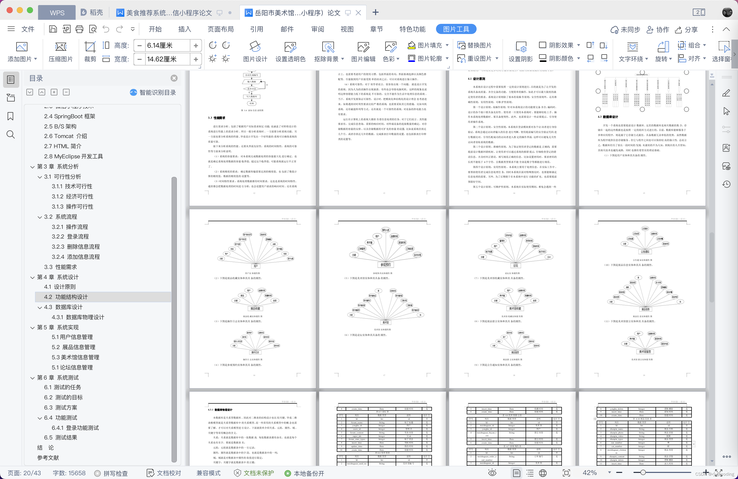Click the search magnifier in left sidebar

click(11, 134)
